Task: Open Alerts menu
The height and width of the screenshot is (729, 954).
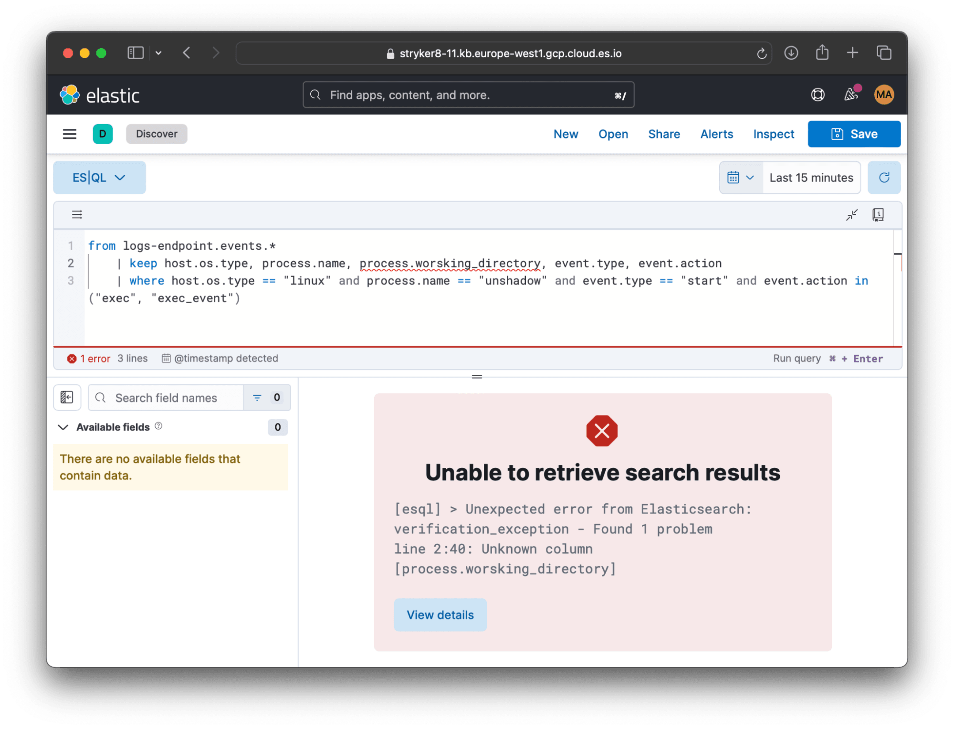Action: click(x=716, y=134)
